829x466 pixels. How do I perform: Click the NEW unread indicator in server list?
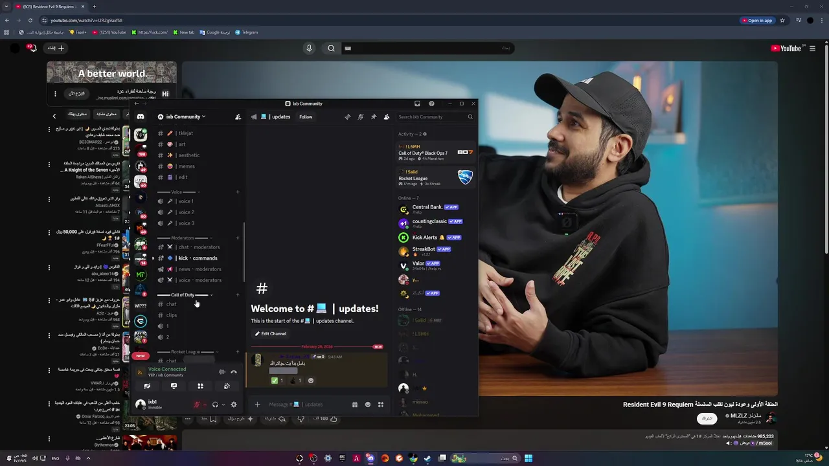(x=141, y=356)
